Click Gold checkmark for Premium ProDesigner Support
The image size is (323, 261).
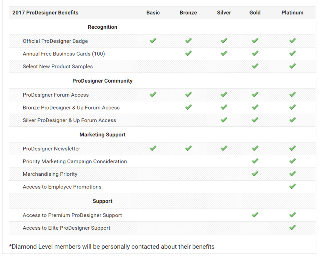pos(255,215)
